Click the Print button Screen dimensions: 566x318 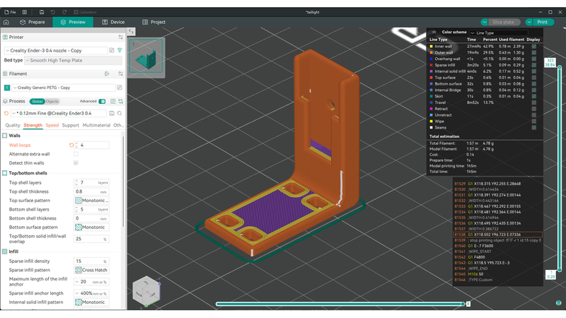tap(540, 22)
